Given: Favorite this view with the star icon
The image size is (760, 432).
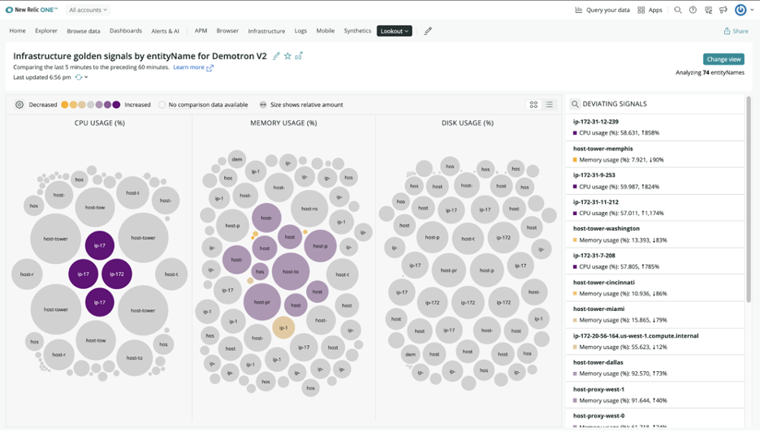Looking at the screenshot, I should coord(287,56).
